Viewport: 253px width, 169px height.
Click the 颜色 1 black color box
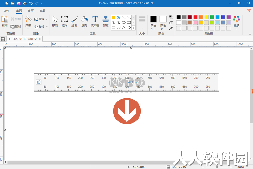(x=153, y=19)
